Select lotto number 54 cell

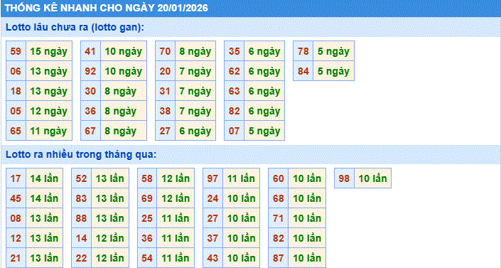pos(147,258)
